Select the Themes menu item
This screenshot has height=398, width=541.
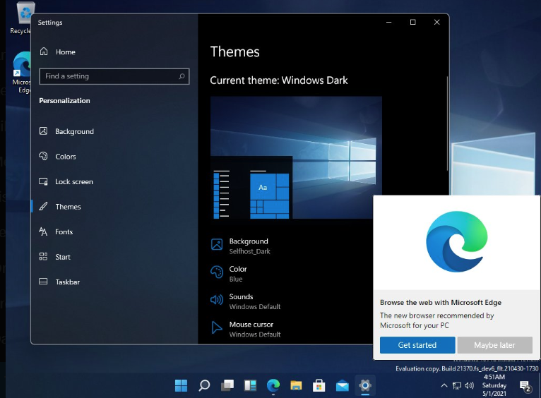[x=68, y=207]
